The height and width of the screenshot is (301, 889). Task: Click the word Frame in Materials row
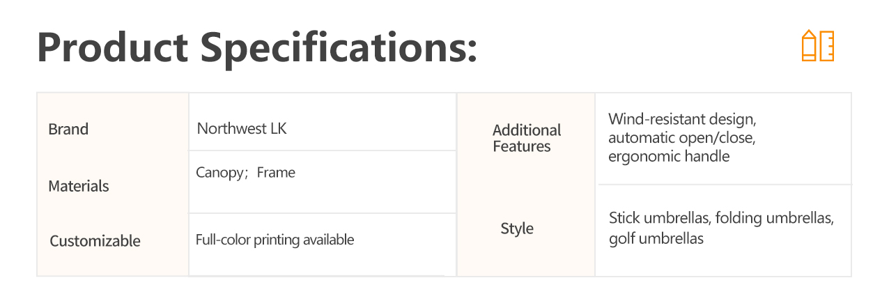pos(276,173)
